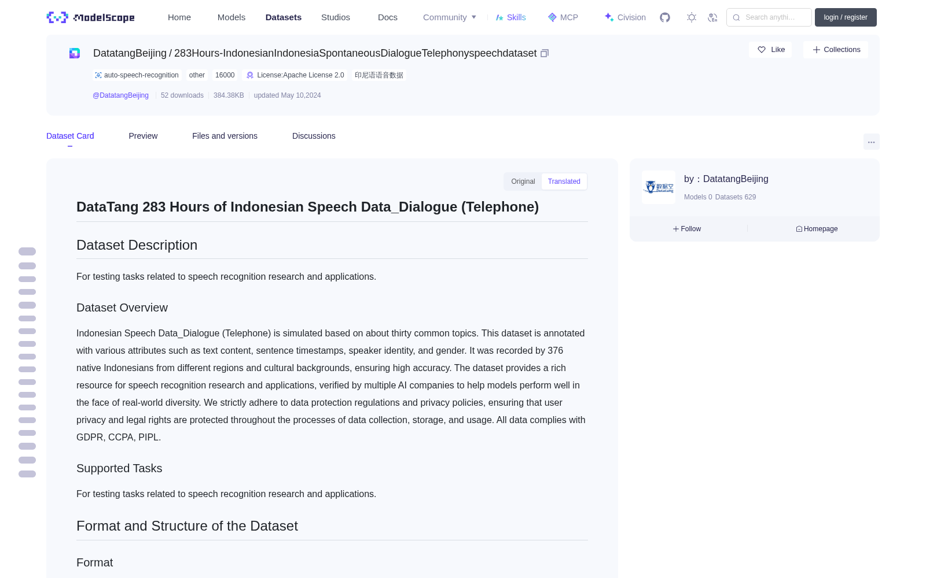
Task: Select the Dataset Card tab
Action: pos(70,136)
